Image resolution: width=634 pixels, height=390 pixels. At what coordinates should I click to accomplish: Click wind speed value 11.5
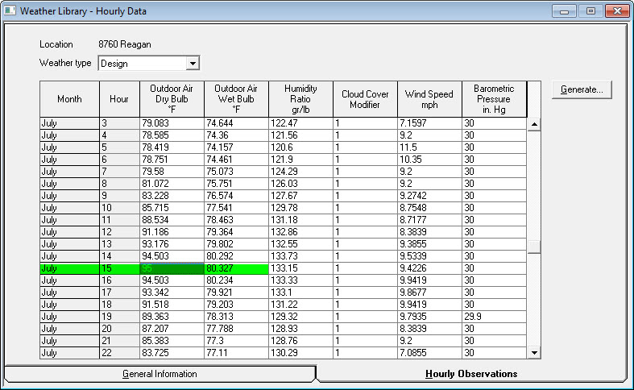tap(429, 147)
